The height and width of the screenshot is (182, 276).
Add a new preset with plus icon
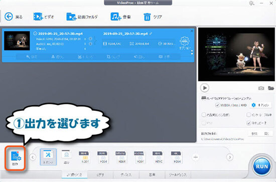(196, 157)
